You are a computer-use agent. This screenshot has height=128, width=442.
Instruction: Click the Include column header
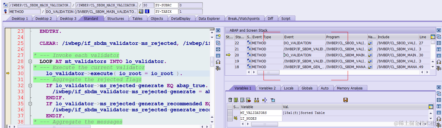398,37
